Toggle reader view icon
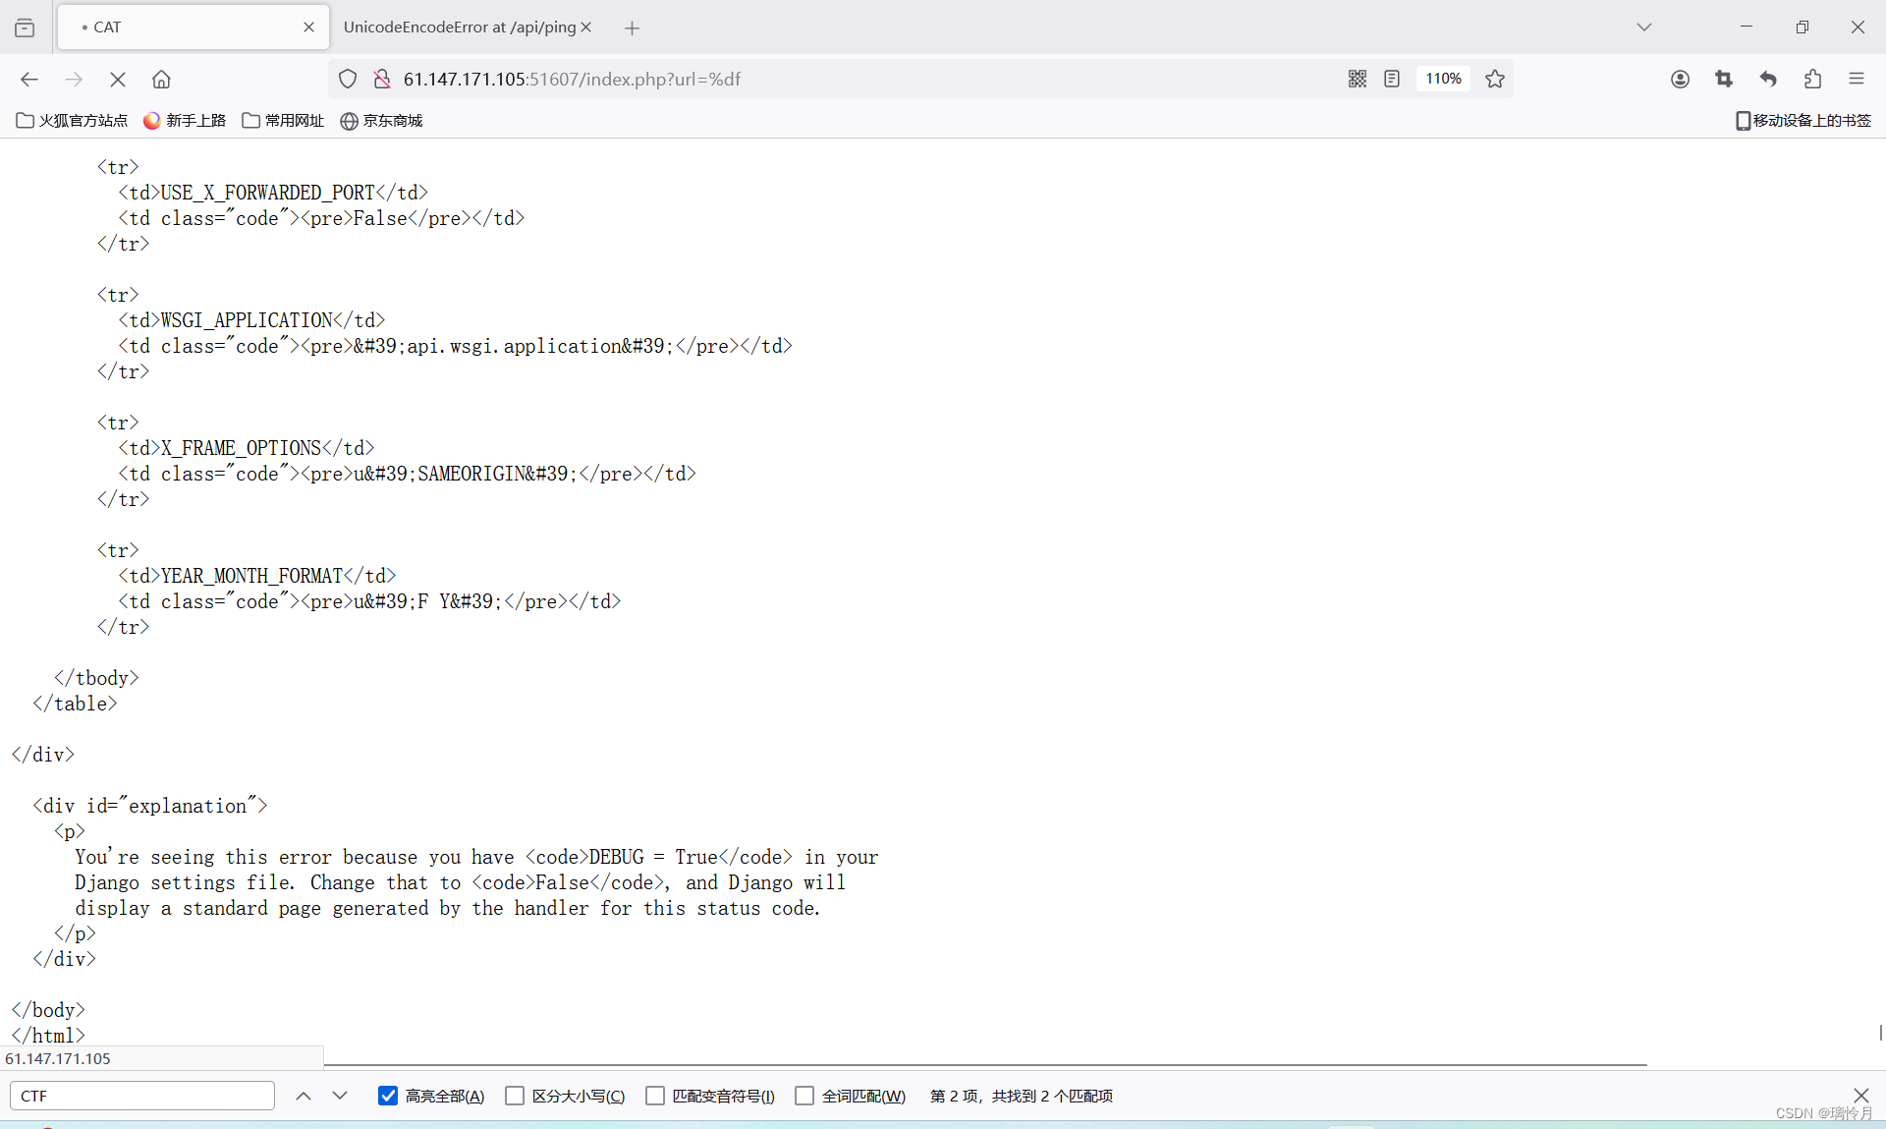1886x1129 pixels. (x=1392, y=79)
